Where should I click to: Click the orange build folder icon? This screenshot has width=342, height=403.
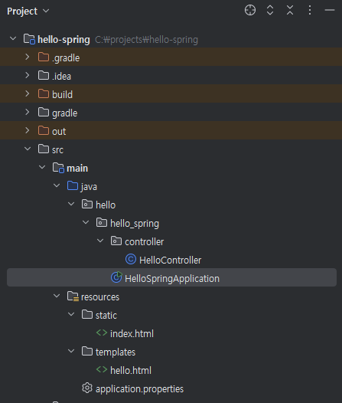[44, 93]
